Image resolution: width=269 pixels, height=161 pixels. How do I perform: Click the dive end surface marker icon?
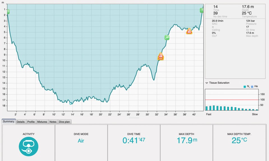[x=202, y=10]
